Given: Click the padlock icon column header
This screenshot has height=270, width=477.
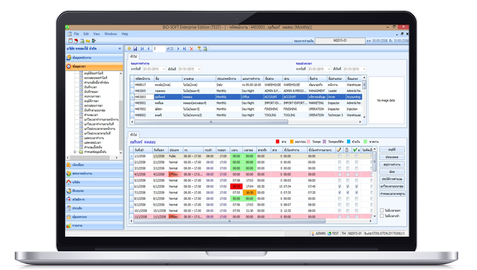Looking at the screenshot, I should click(347, 150).
